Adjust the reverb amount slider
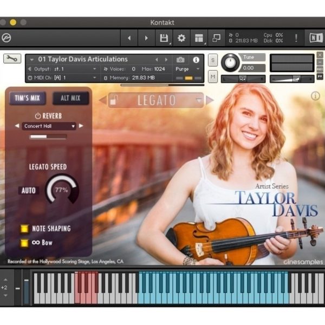Viewport: 325px width, 325px height. coord(48,136)
